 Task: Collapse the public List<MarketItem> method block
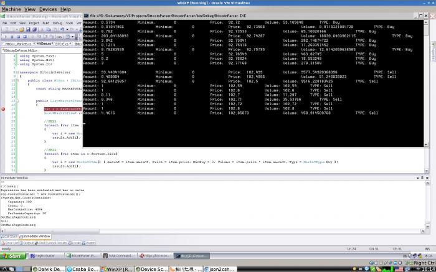point(17,101)
